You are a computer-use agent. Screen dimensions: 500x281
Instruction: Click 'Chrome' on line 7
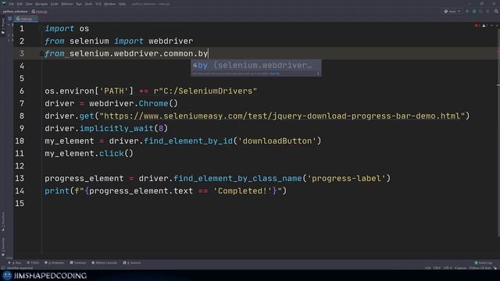pyautogui.click(x=153, y=104)
